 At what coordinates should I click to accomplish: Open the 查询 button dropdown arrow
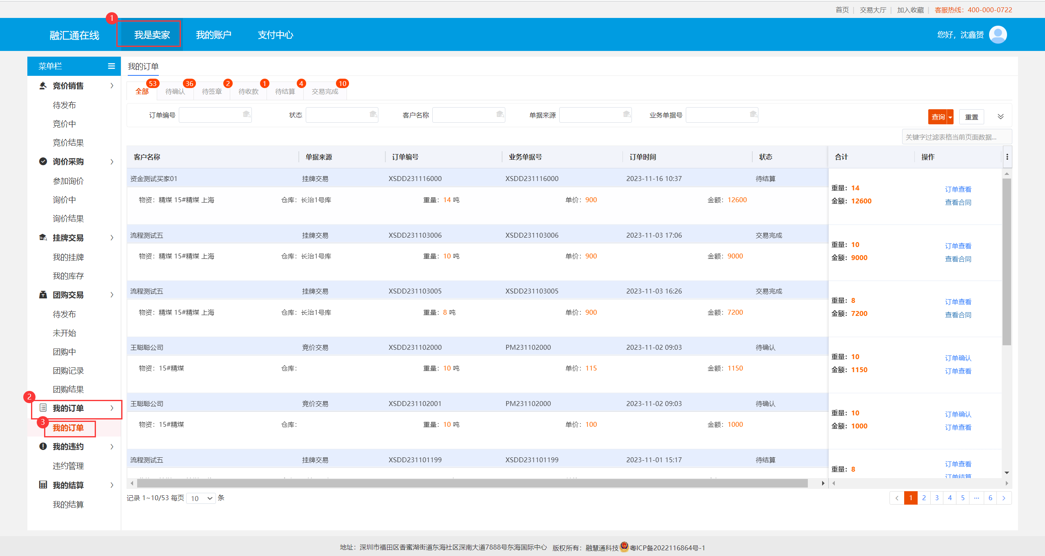coord(950,117)
